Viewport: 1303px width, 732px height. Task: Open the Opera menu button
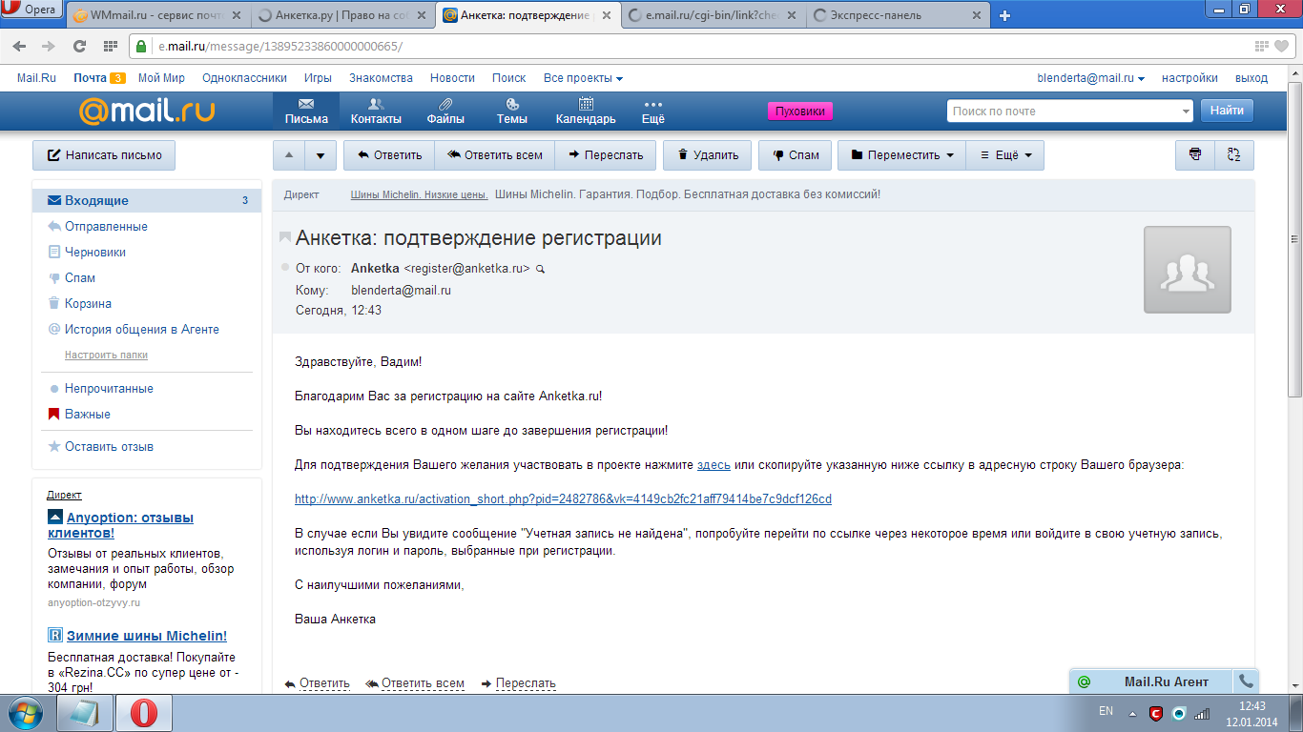pyautogui.click(x=31, y=10)
